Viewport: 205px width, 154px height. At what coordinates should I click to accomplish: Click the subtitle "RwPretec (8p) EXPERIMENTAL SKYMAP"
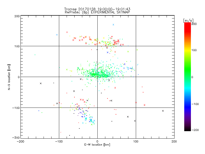tap(97, 12)
